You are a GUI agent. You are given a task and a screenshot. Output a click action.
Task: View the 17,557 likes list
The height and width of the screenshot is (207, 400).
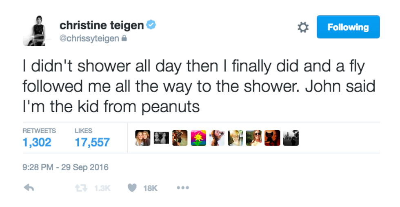[x=92, y=142]
